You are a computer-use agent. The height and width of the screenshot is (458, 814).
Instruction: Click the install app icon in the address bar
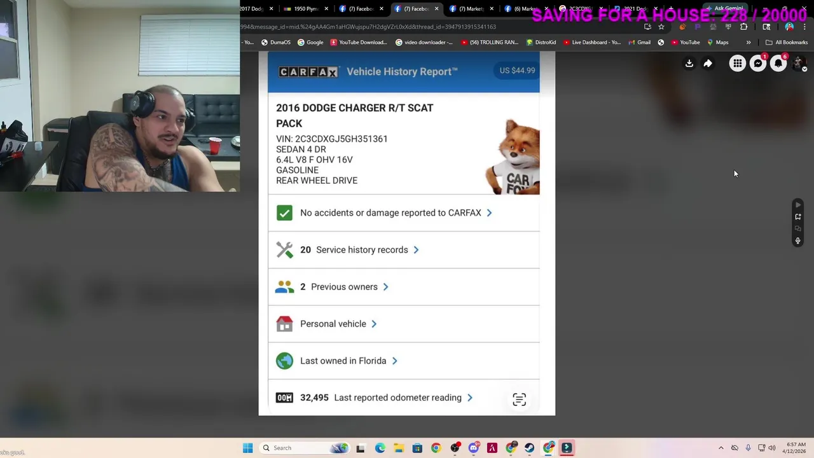pos(647,27)
